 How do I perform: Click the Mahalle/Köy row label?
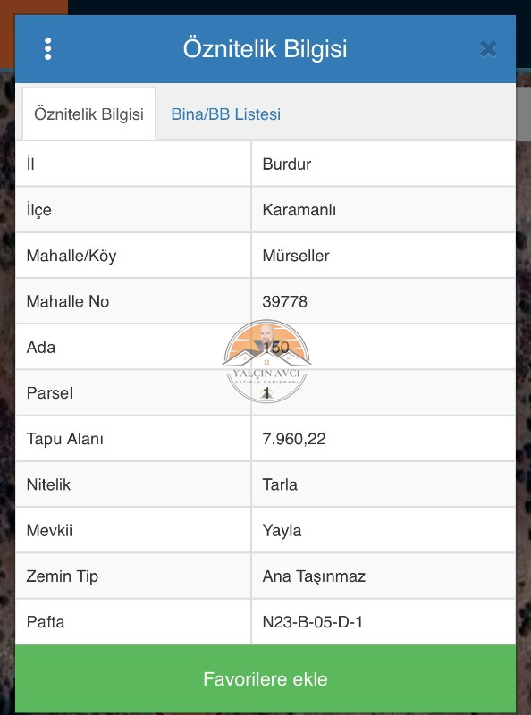point(72,256)
